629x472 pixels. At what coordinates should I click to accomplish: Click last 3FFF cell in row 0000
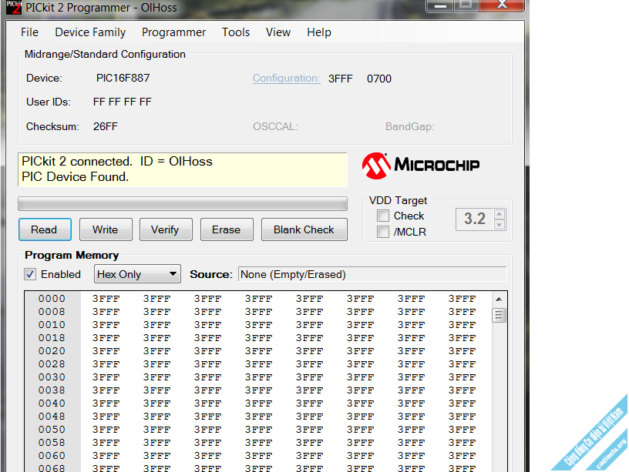click(462, 299)
